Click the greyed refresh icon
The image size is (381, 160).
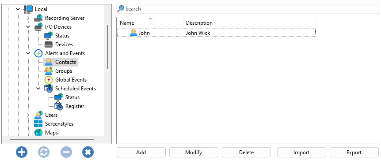44,152
